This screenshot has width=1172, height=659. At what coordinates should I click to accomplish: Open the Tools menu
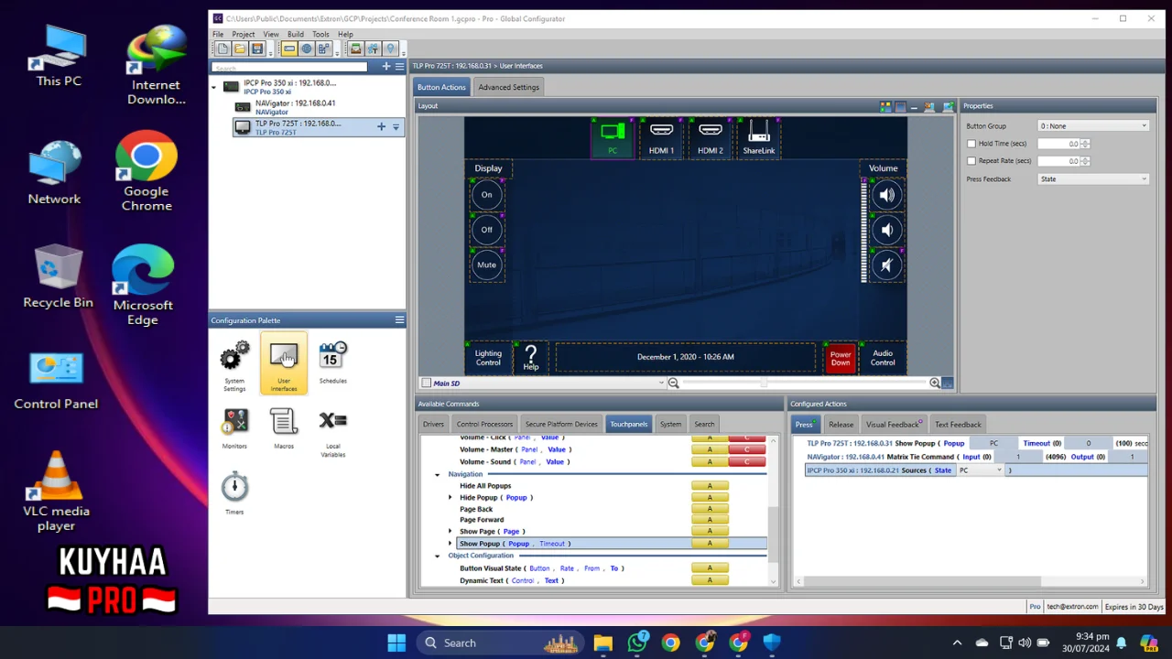click(x=320, y=34)
